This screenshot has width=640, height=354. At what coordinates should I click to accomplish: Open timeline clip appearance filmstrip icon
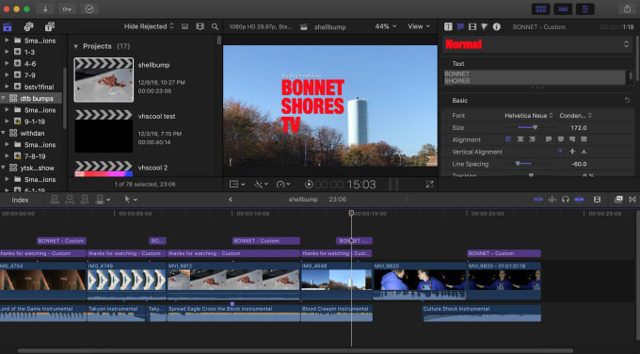pos(597,200)
